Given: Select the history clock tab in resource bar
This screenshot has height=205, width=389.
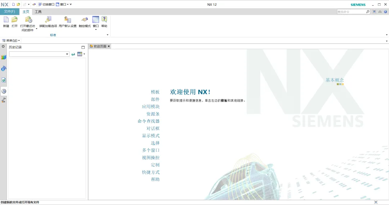Looking at the screenshot, I should 4,91.
